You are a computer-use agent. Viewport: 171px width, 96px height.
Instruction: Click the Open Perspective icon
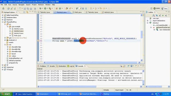click(151, 9)
